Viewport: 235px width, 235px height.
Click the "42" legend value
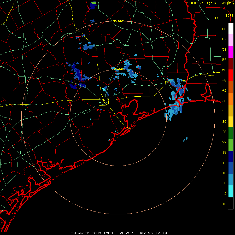tap(224, 91)
